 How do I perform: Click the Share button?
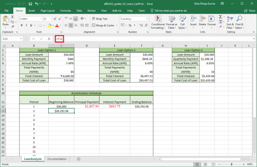point(250,11)
